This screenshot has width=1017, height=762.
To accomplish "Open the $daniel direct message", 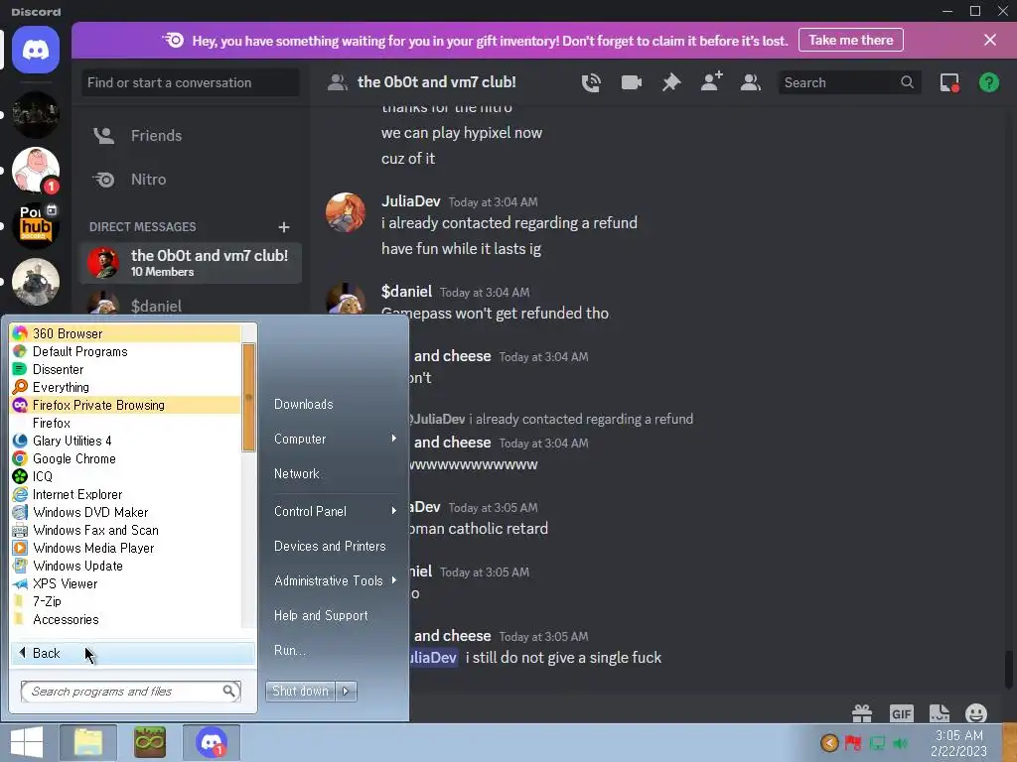I will tap(190, 305).
